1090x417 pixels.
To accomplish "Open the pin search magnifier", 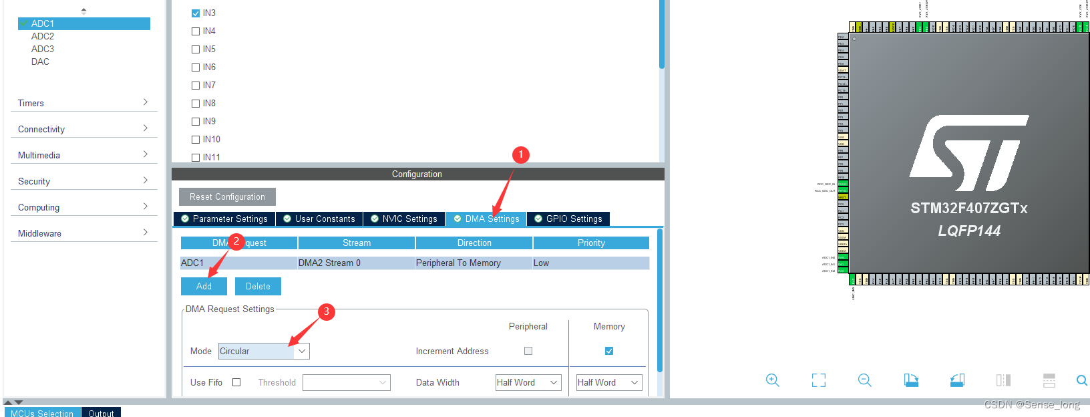I will tap(1082, 380).
